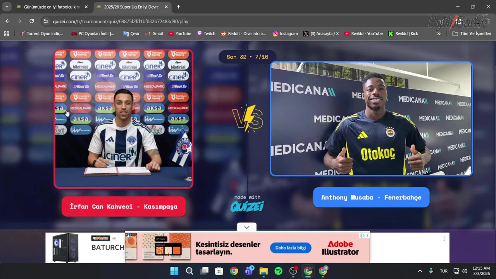Open the 'Rwildd - YouTube' bookmark

363,34
